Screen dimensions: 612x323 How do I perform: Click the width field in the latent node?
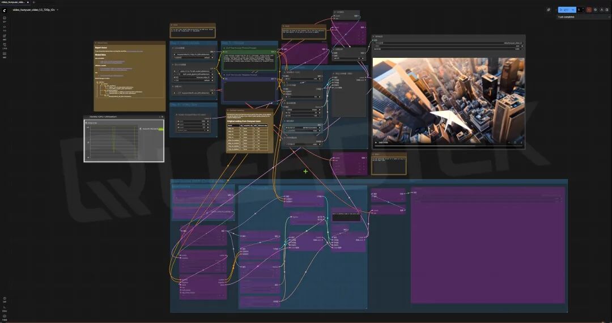pyautogui.click(x=193, y=121)
